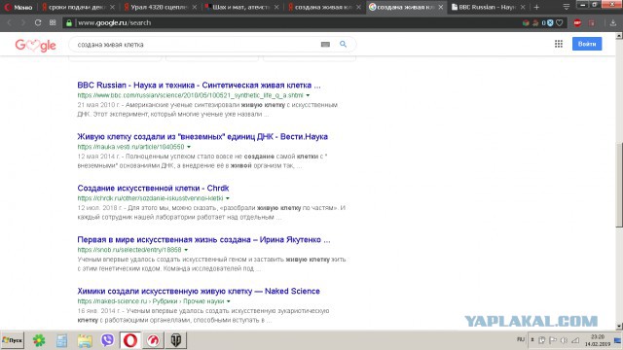Viewport: 623px width, 350px height.
Task: Open 'BBC Russian - Наука и техника' result
Action: point(199,85)
